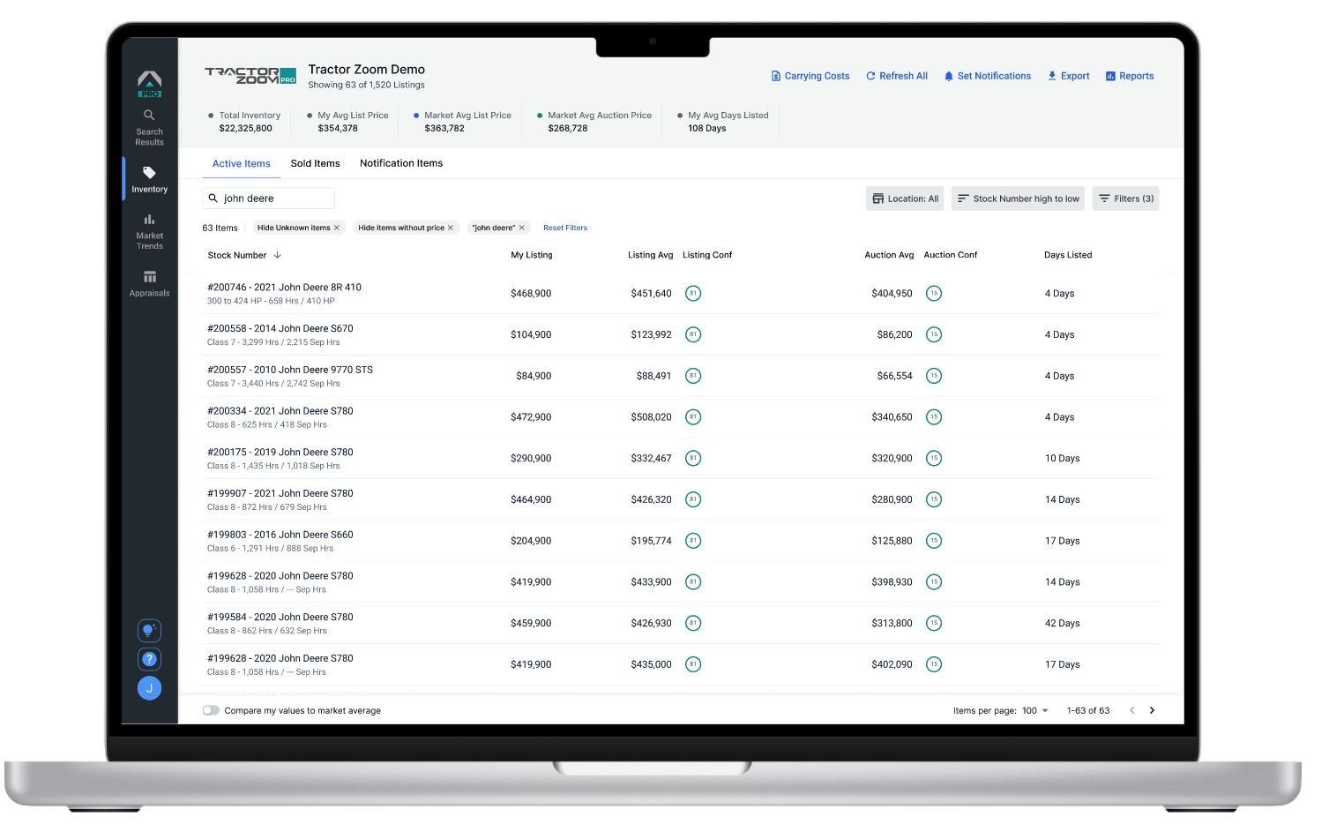Click the Listing Conf column header
This screenshot has width=1329, height=839.
tap(707, 255)
